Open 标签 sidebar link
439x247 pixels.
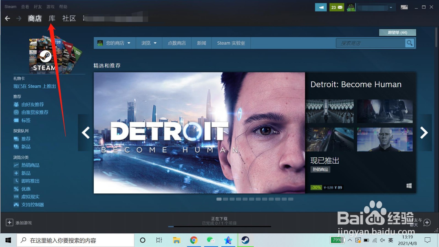[26, 120]
